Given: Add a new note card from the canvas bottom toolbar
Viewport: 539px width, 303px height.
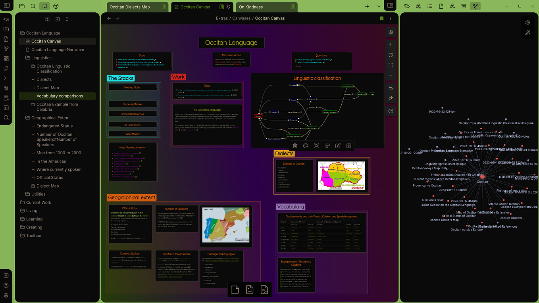Looking at the screenshot, I should pyautogui.click(x=235, y=290).
